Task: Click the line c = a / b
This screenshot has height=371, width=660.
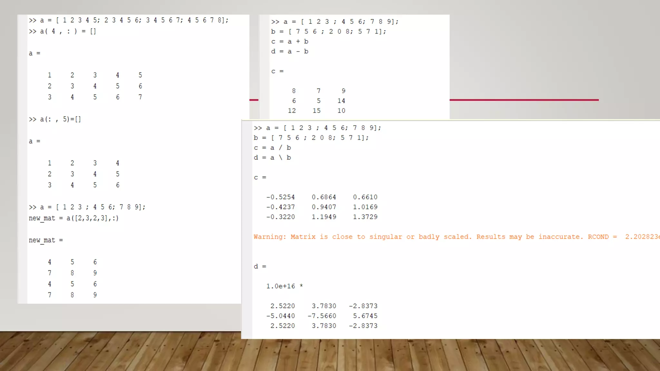Action: [x=272, y=148]
